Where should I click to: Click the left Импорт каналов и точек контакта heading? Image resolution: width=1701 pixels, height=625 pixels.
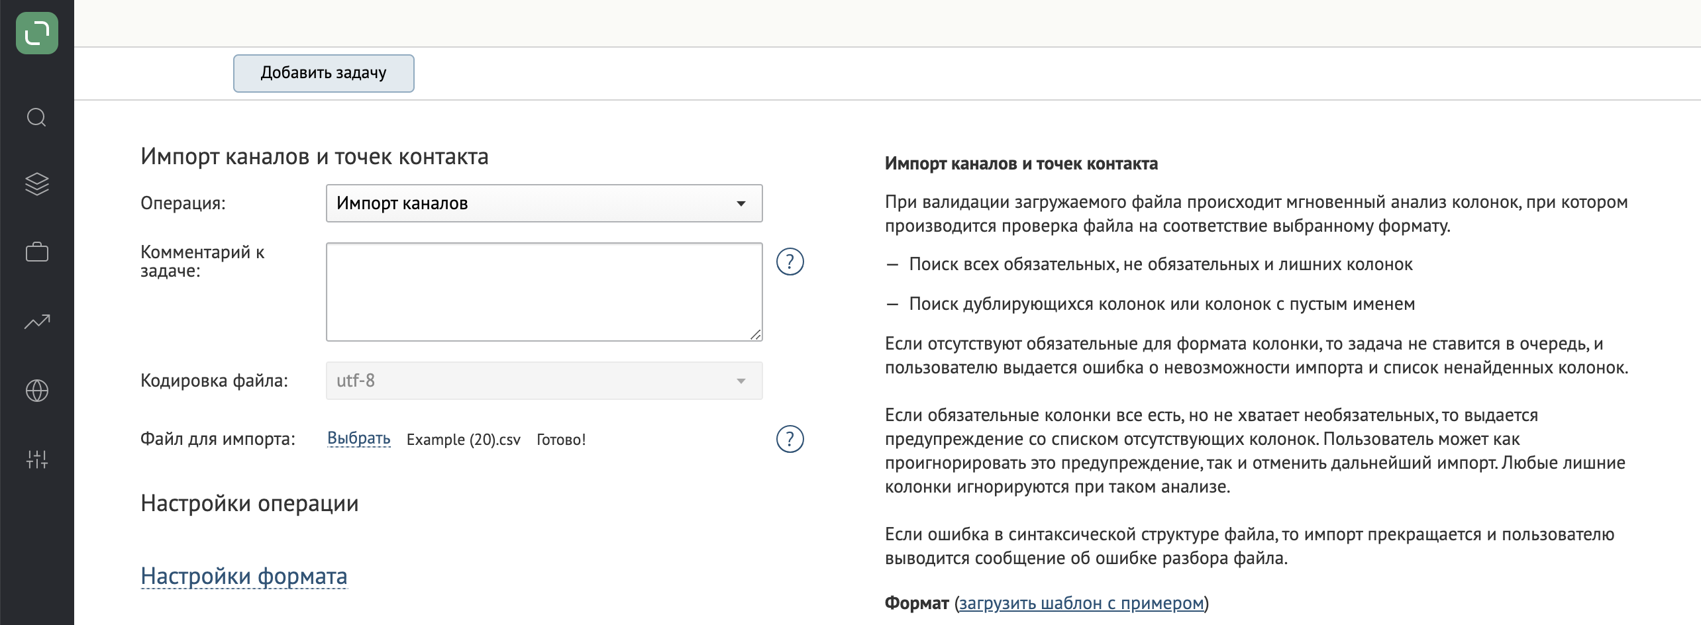315,157
